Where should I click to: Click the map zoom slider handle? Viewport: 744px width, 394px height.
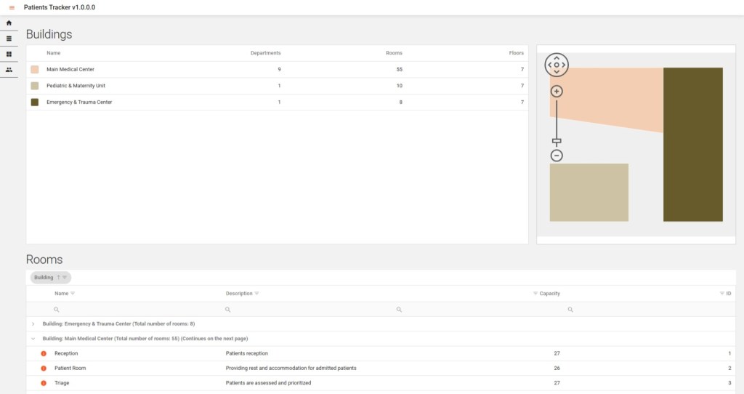557,141
